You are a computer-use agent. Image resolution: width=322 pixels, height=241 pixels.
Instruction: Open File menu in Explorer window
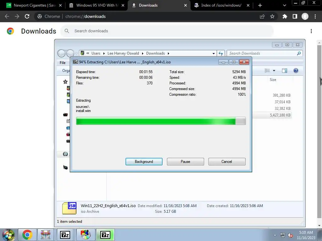click(x=63, y=63)
